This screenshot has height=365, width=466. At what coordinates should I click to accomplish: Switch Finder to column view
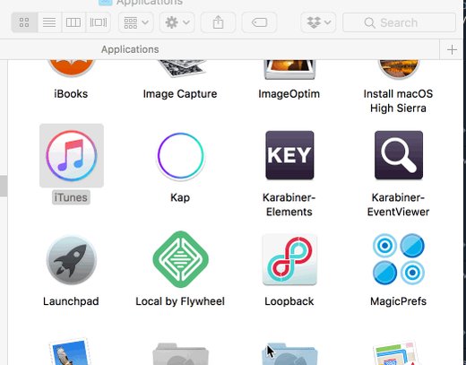[73, 22]
